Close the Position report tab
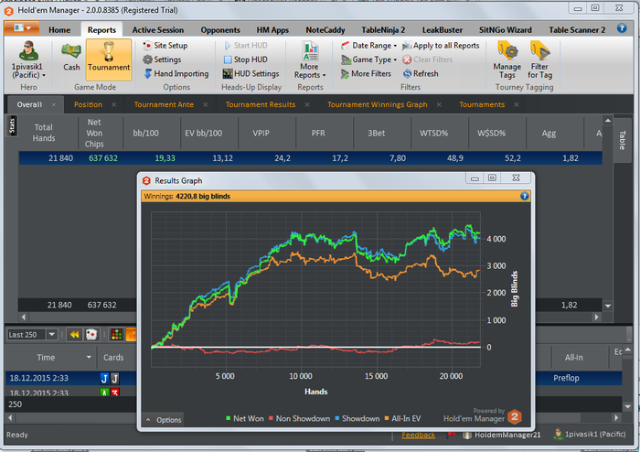 coord(114,104)
